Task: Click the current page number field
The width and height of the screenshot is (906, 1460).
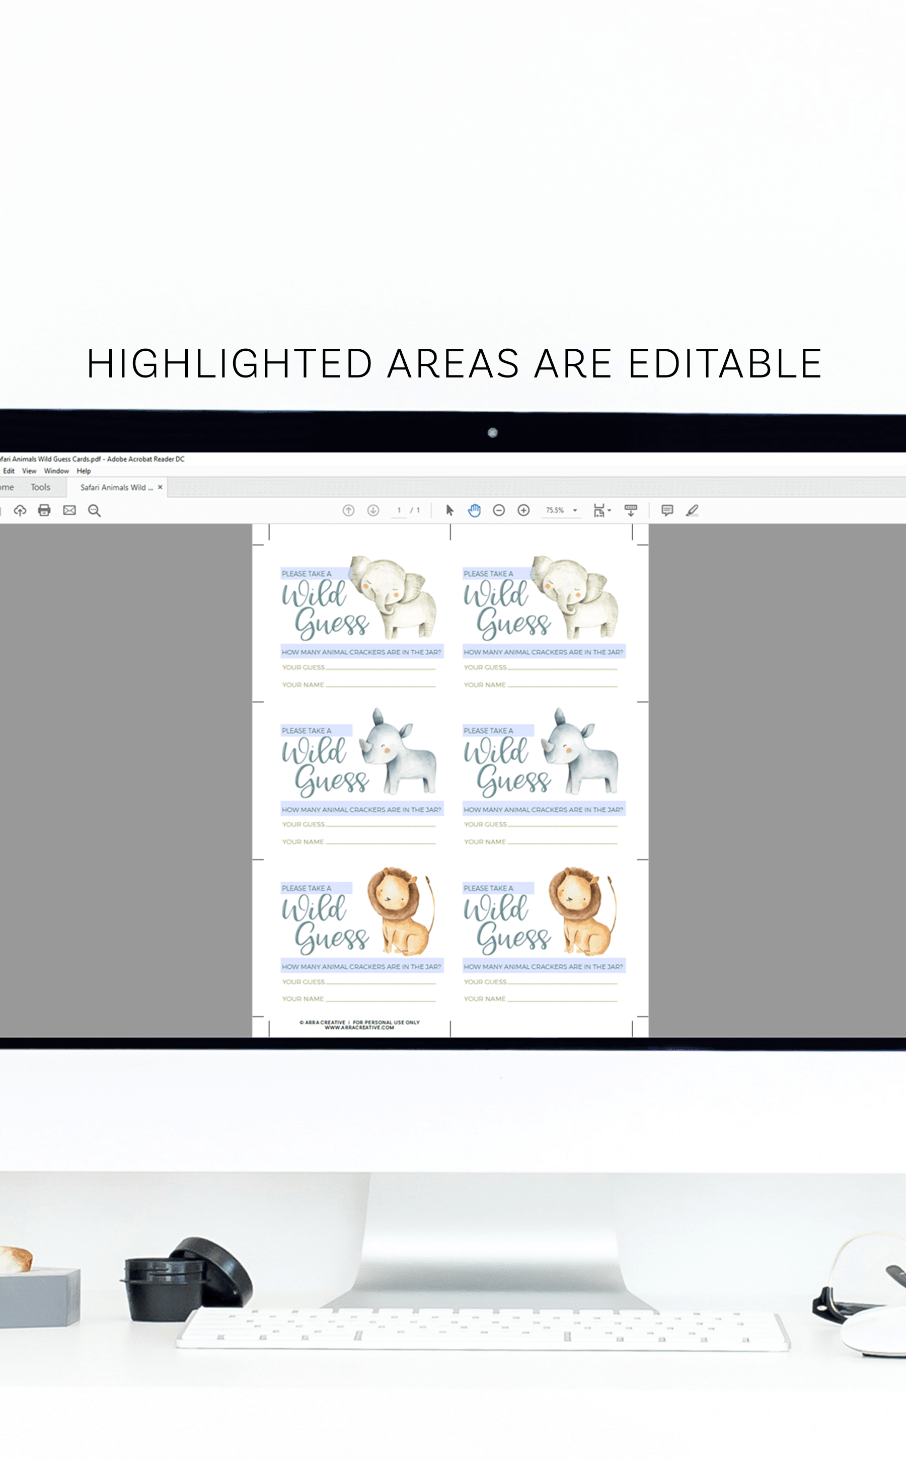Action: (x=399, y=510)
